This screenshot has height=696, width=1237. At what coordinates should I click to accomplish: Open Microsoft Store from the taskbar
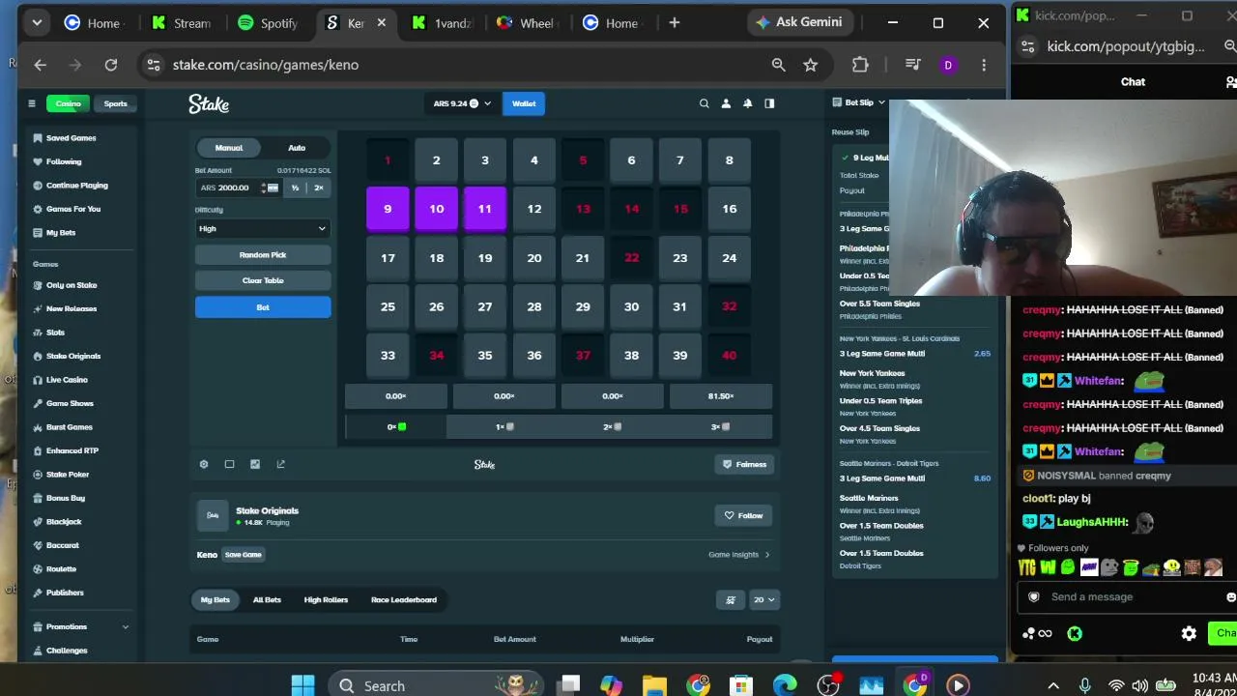pos(741,685)
